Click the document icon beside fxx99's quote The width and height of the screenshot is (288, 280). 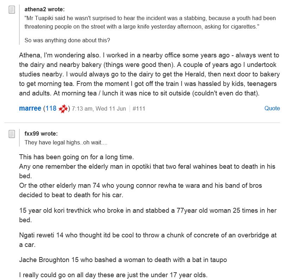coord(12,134)
